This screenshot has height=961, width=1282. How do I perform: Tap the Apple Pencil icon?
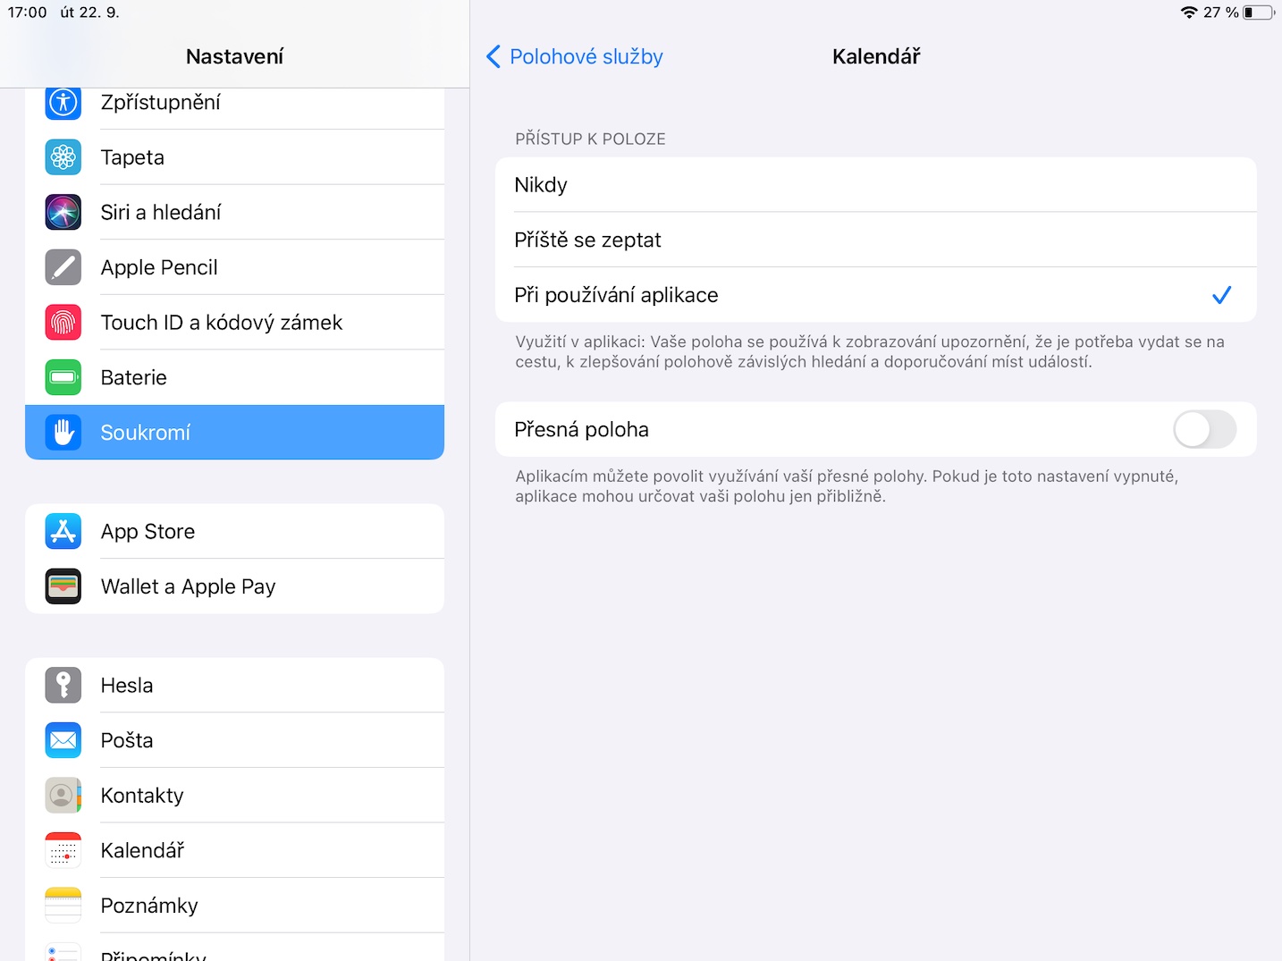63,267
